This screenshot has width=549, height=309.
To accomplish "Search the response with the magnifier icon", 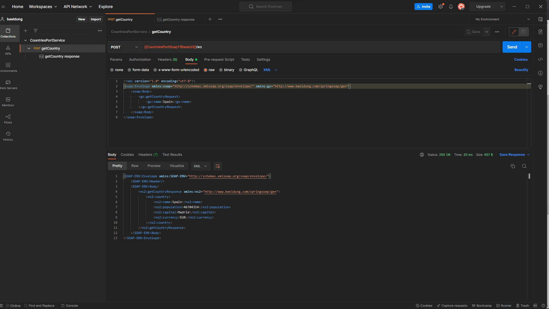I will [x=524, y=166].
